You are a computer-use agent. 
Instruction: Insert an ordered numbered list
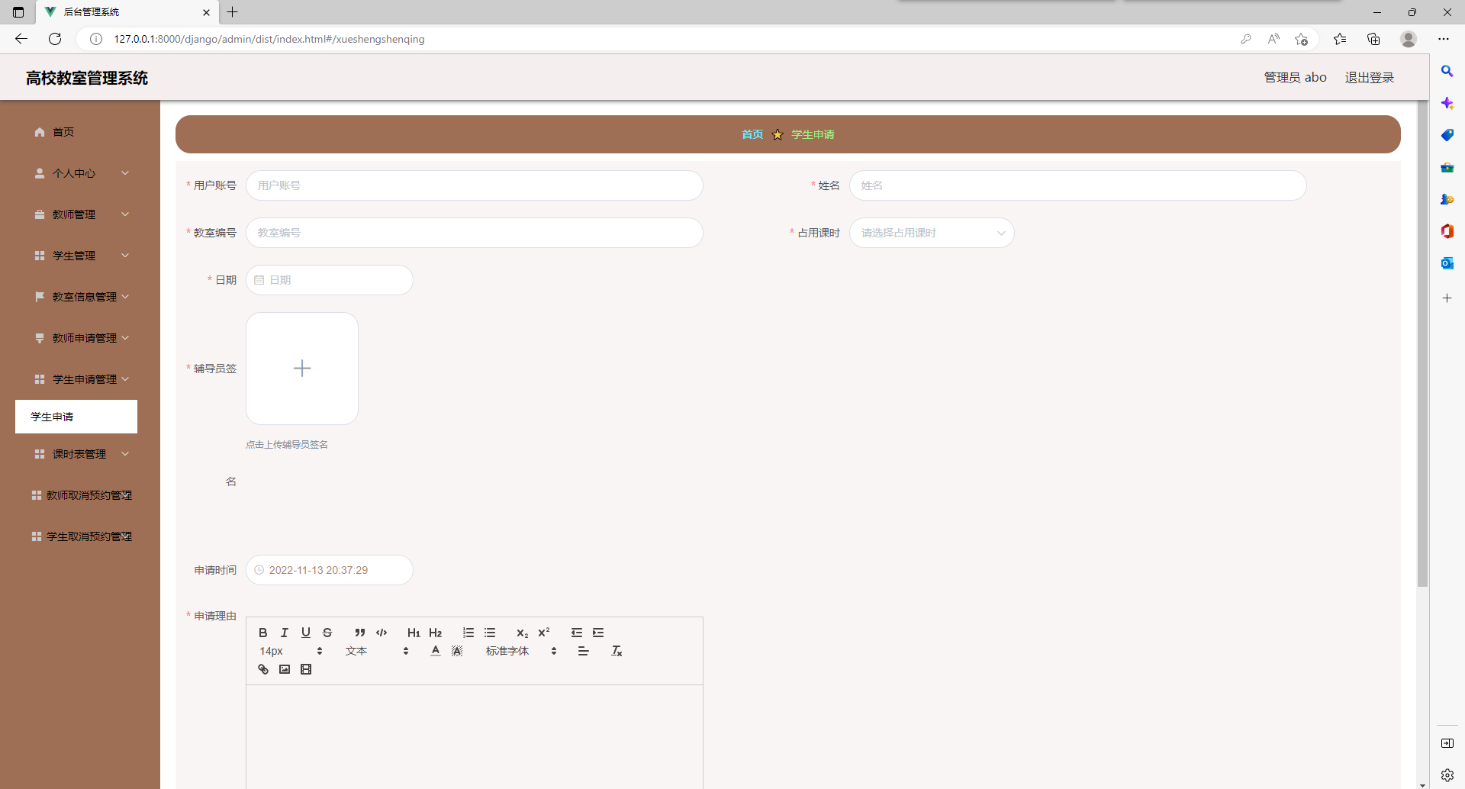[468, 633]
